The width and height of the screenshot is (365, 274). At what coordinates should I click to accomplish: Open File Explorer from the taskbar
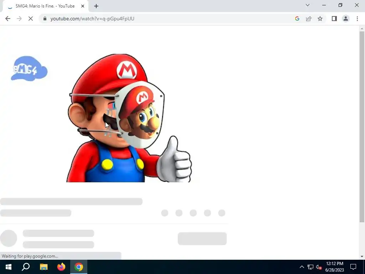click(x=43, y=267)
